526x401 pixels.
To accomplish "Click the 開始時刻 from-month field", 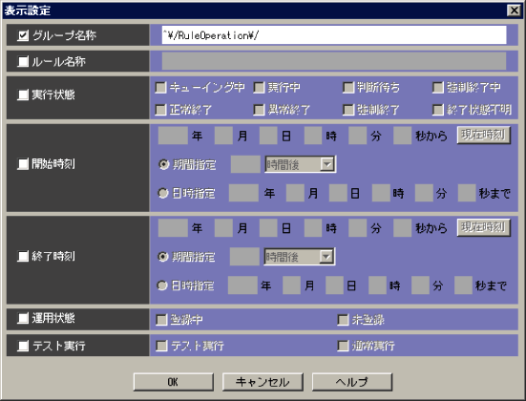I will pos(223,136).
